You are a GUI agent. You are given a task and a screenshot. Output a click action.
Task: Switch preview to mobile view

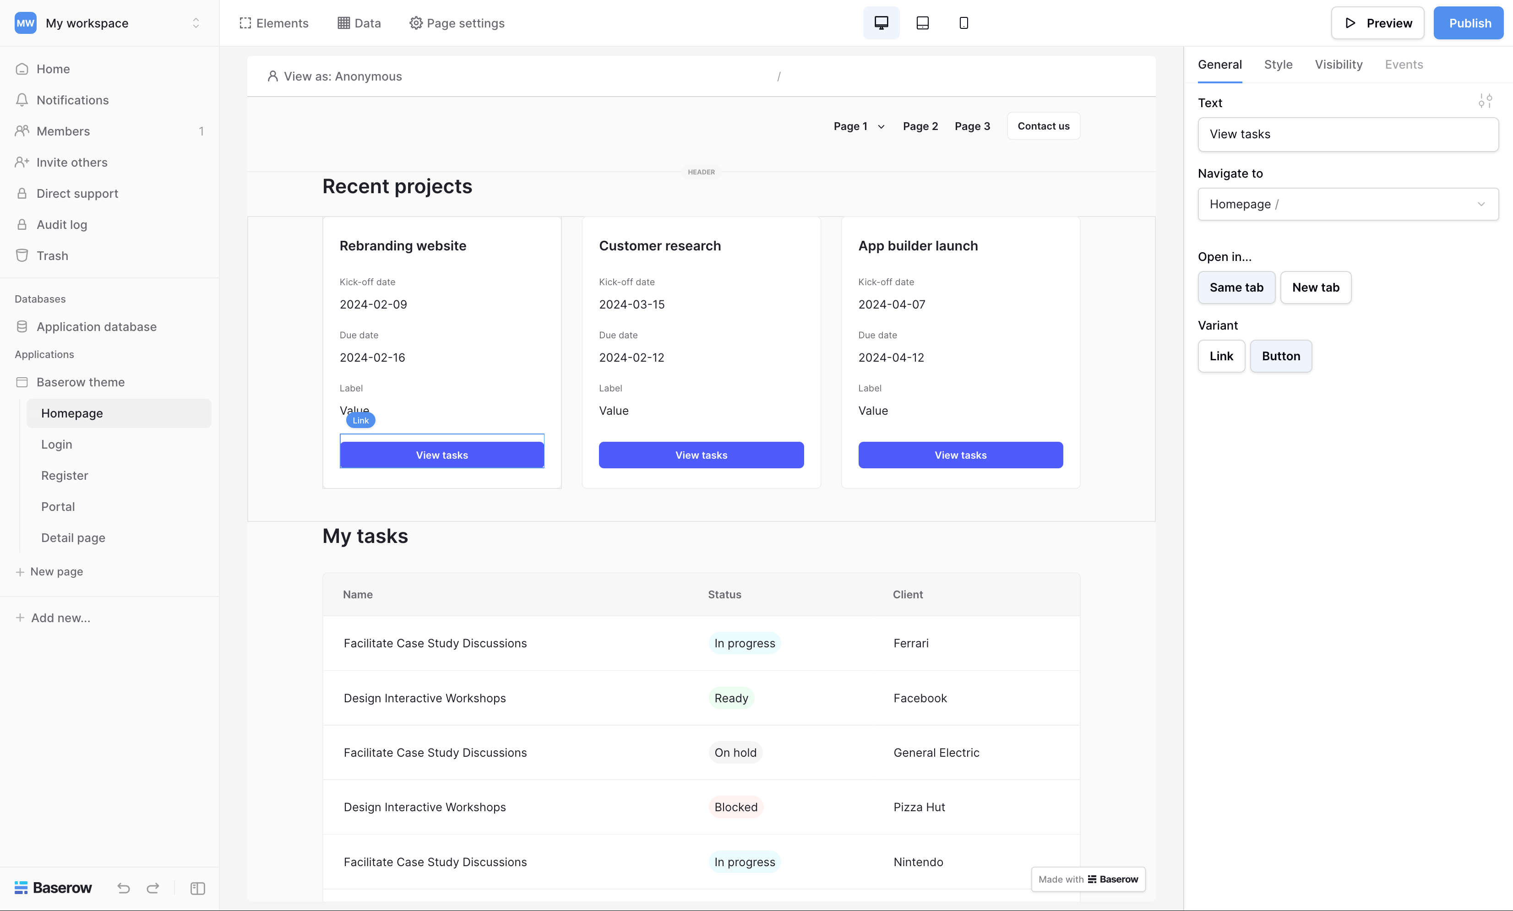coord(963,23)
